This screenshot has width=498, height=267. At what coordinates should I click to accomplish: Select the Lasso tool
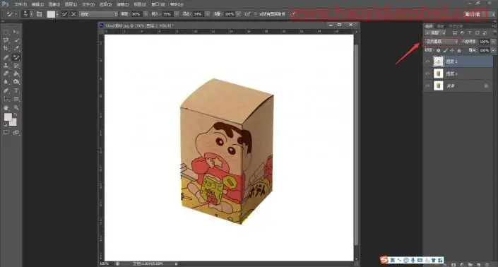point(6,40)
